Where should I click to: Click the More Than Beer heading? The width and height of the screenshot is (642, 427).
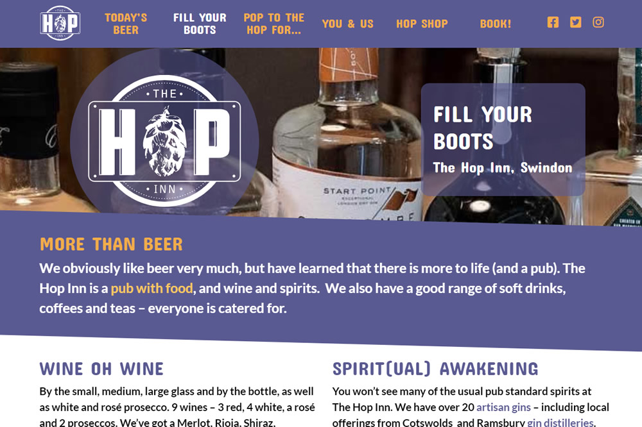111,244
